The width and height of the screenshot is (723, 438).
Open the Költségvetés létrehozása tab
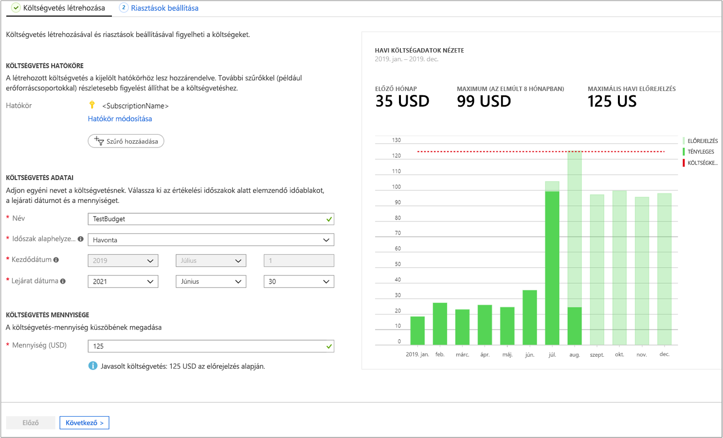[59, 8]
